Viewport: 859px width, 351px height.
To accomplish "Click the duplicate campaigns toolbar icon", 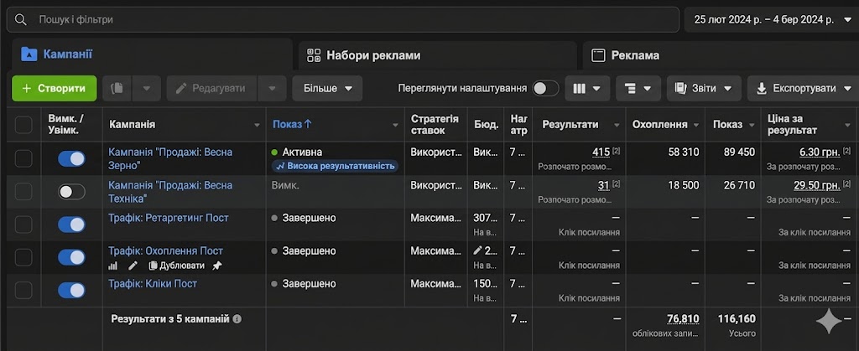I will tap(117, 89).
